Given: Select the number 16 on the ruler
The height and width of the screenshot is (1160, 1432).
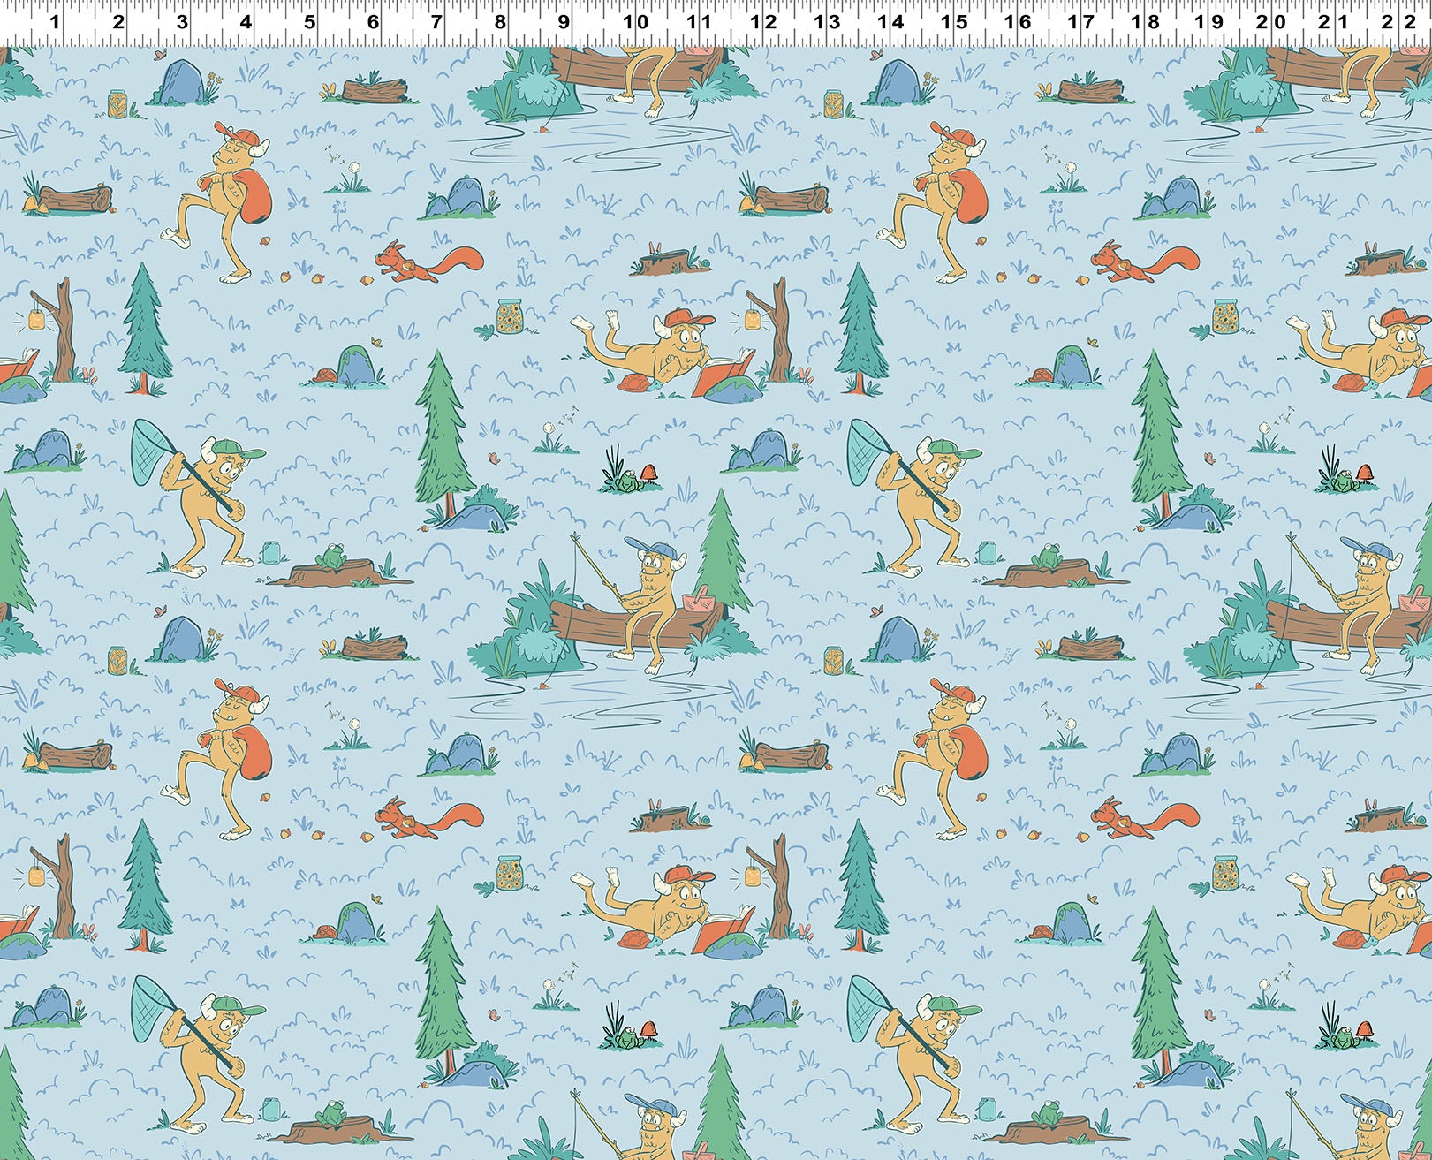Looking at the screenshot, I should (1024, 21).
